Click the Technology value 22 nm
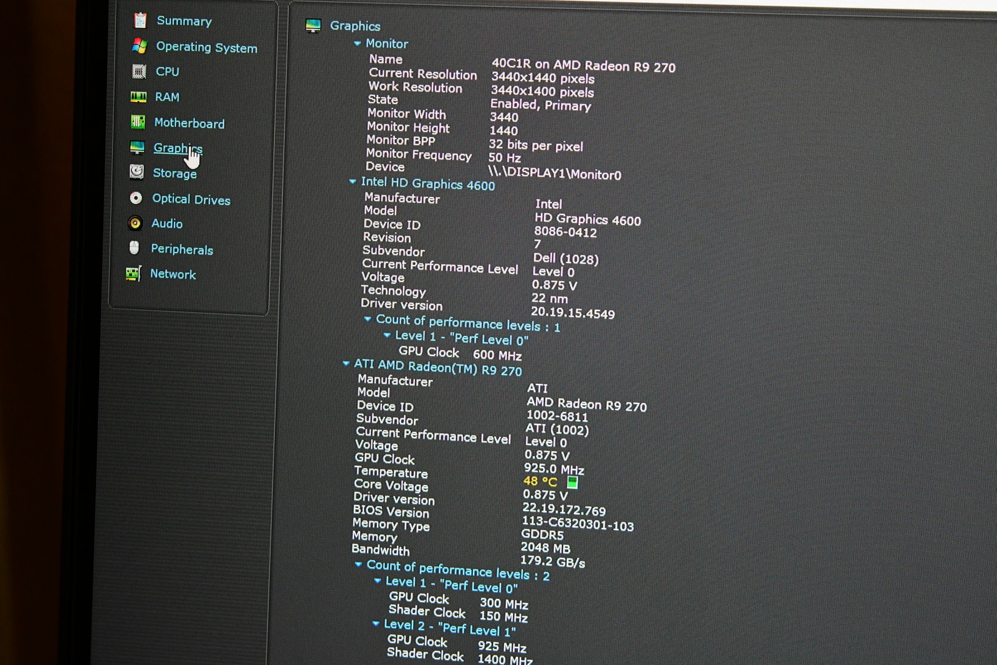Image resolution: width=997 pixels, height=665 pixels. tap(550, 299)
